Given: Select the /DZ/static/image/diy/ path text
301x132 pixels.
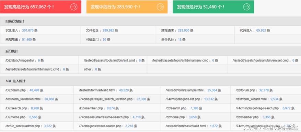Looking at the screenshot, I should (20, 60).
